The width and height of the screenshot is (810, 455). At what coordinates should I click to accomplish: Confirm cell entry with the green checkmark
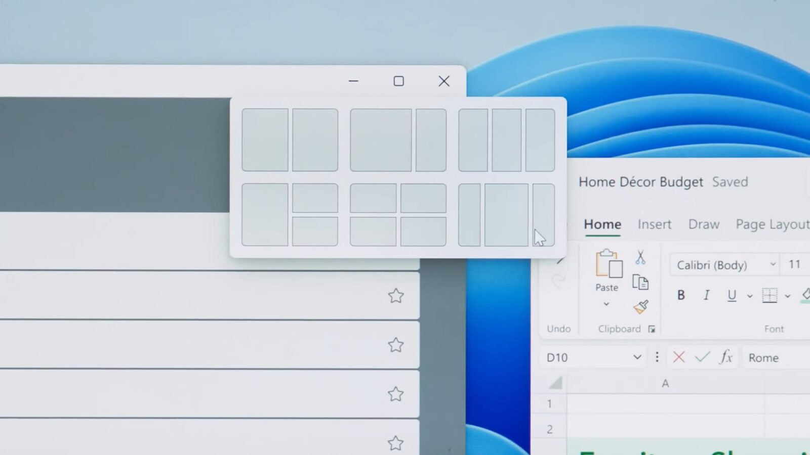[x=702, y=357]
